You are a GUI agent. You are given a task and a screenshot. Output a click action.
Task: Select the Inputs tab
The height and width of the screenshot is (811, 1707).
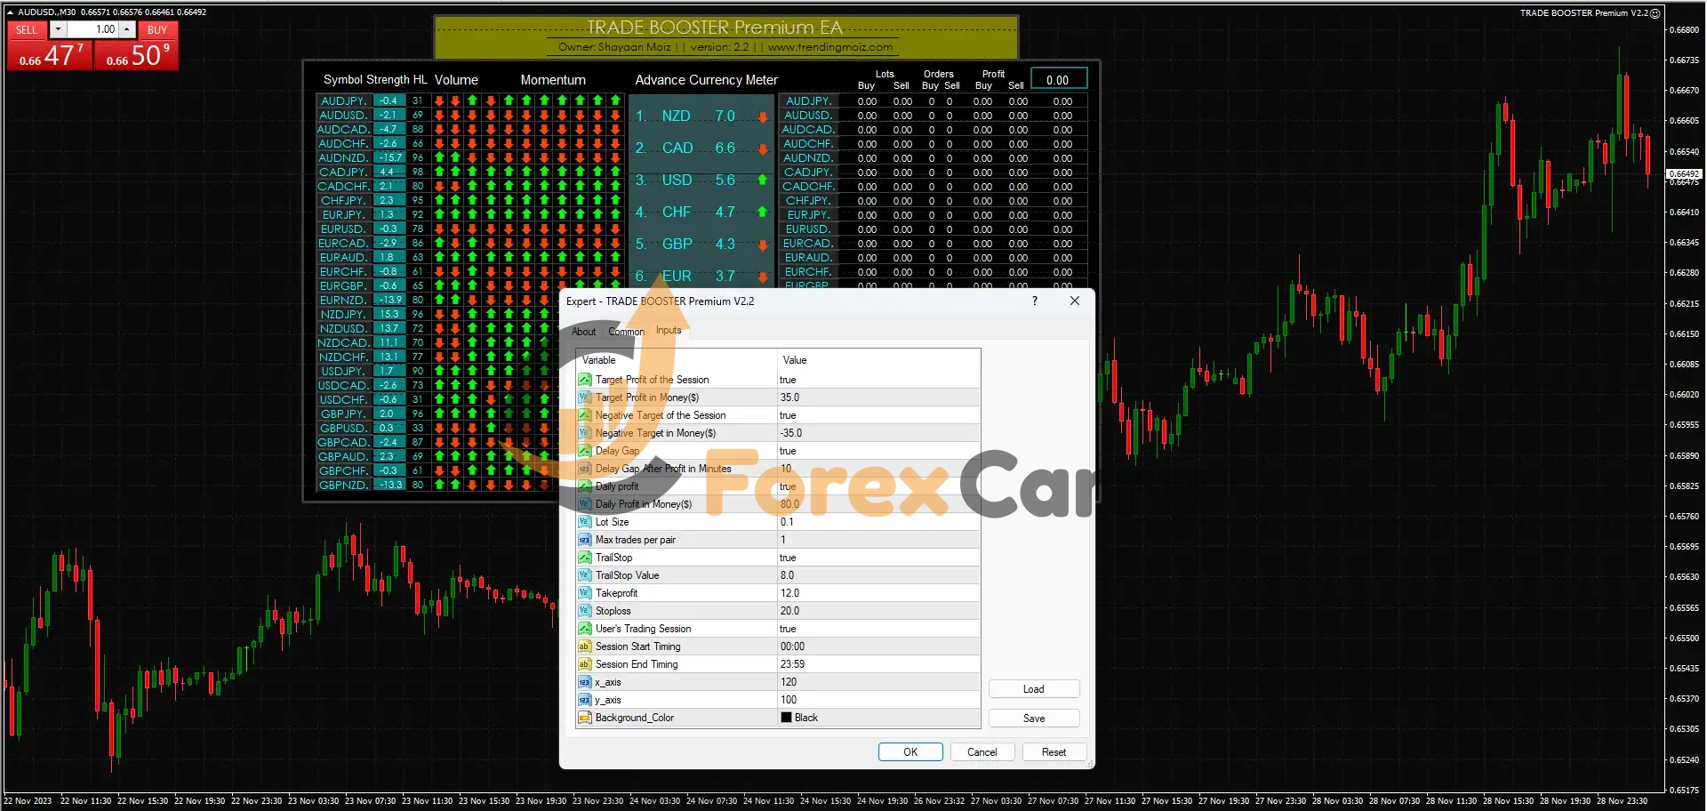669,330
